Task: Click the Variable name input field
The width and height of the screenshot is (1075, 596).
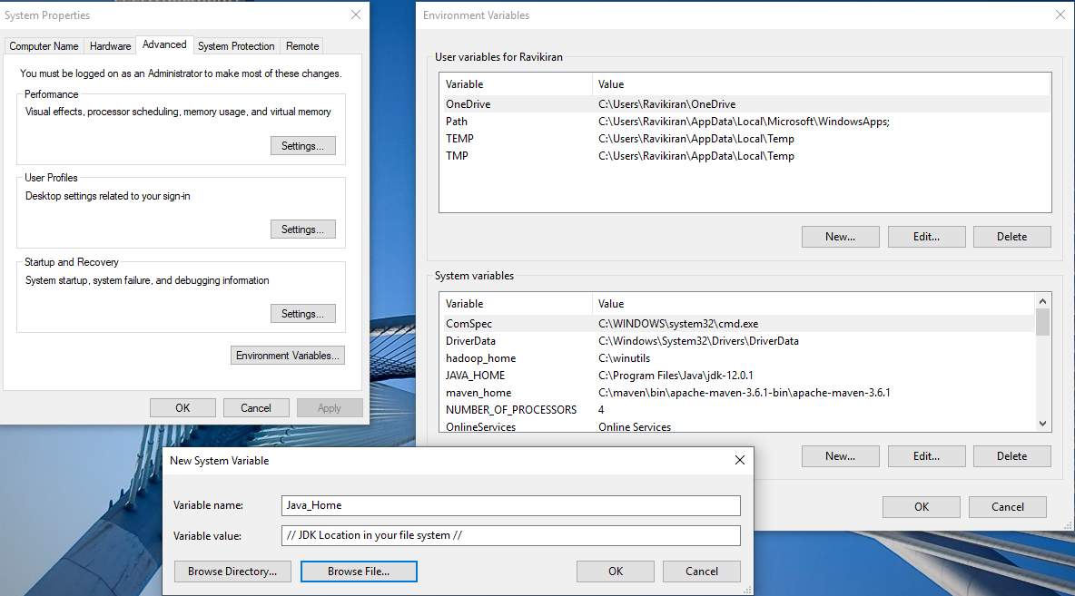Action: pyautogui.click(x=510, y=505)
